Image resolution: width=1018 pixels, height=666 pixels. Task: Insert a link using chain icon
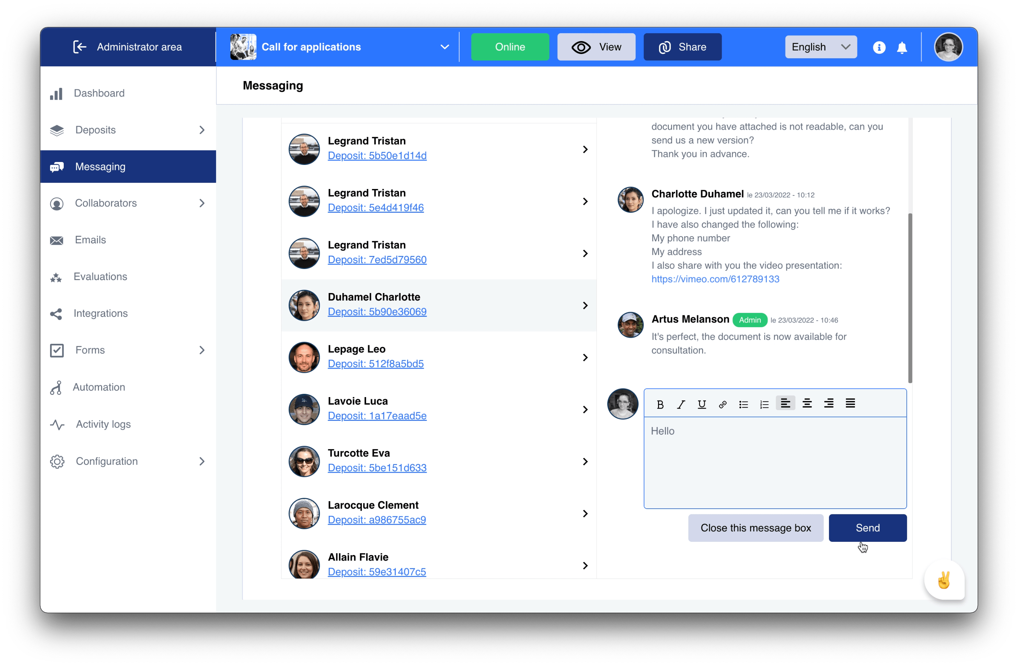[722, 404]
